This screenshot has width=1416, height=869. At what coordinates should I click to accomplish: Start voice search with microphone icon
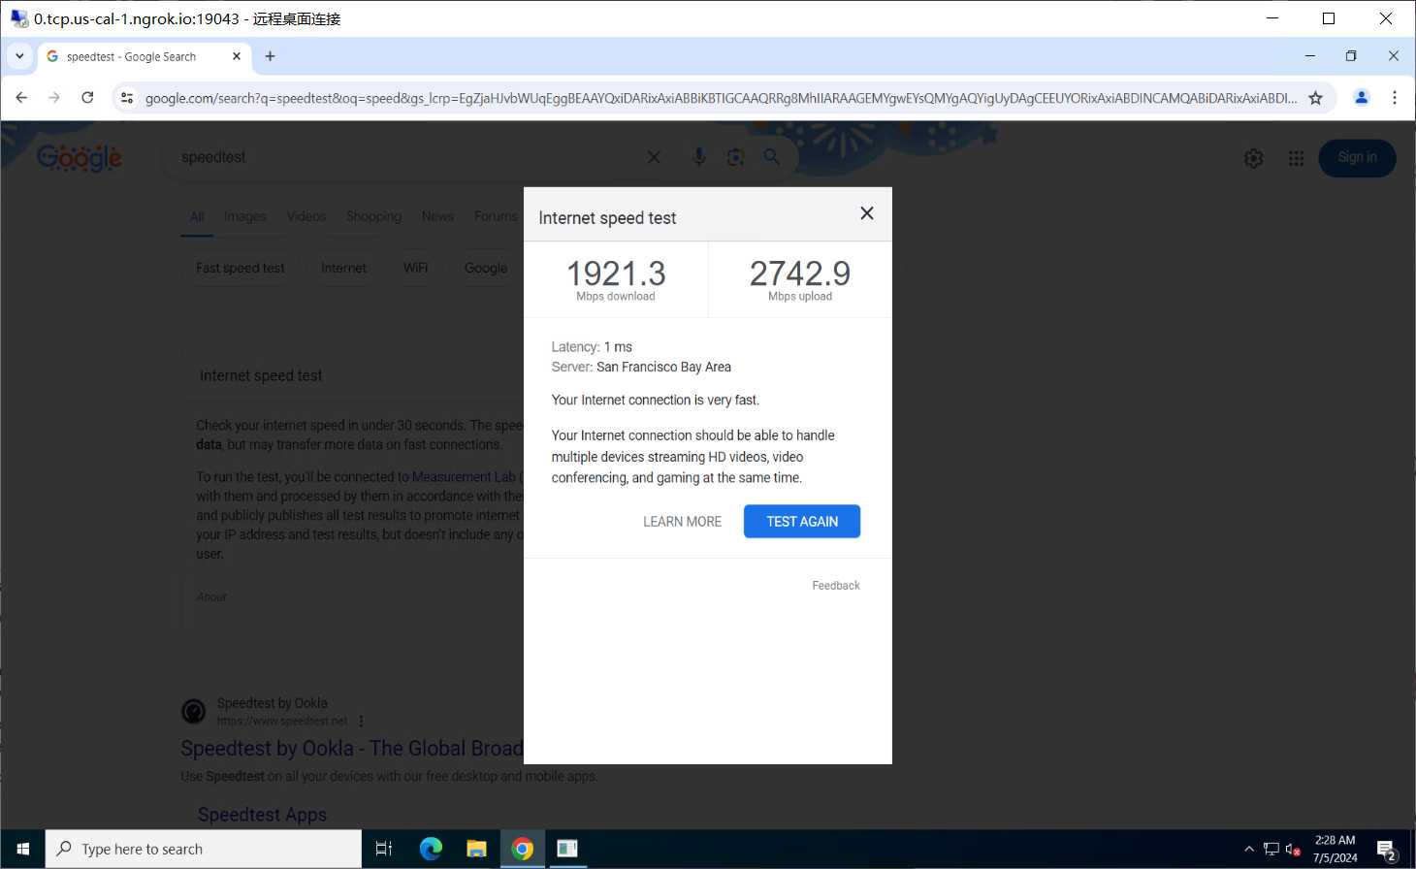698,157
